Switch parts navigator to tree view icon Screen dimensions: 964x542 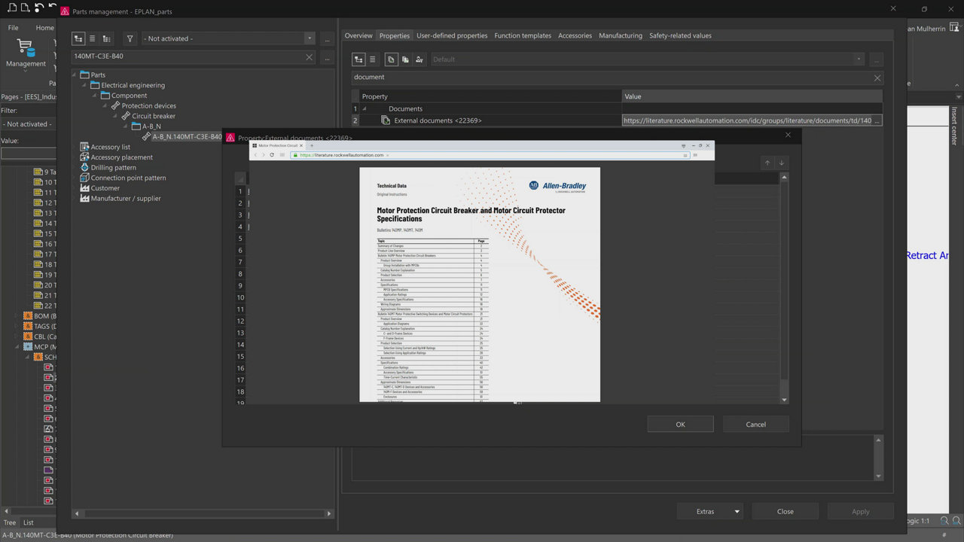coord(78,38)
